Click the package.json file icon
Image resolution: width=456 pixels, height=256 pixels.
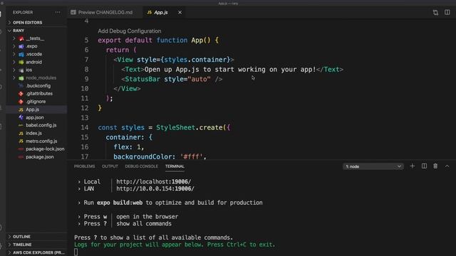click(x=21, y=156)
